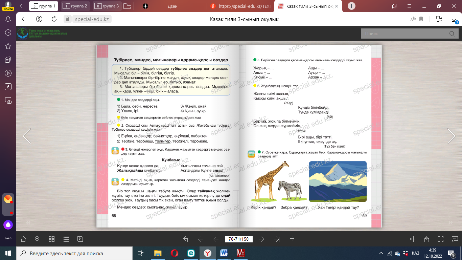Jump to the first page
Image resolution: width=462 pixels, height=260 pixels.
201,239
